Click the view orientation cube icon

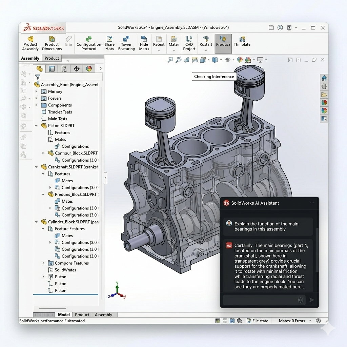click(215, 60)
